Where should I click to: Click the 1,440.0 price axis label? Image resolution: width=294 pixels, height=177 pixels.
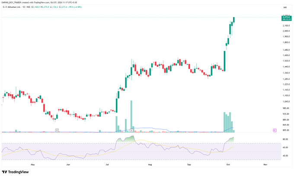[x=286, y=67]
